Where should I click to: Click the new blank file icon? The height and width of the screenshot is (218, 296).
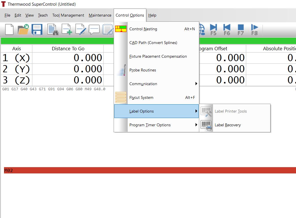click(9, 29)
